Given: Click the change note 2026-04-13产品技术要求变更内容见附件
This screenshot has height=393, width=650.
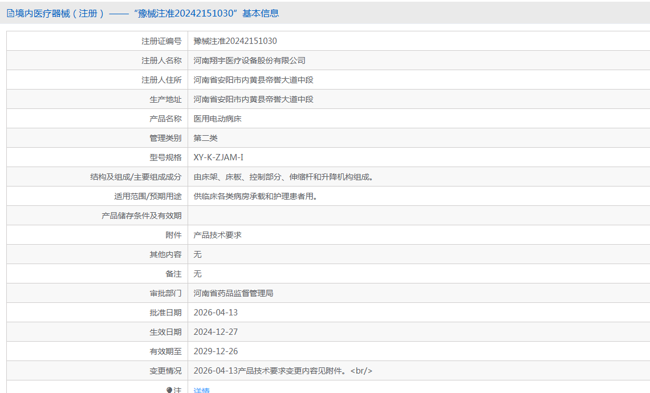Looking at the screenshot, I should [283, 371].
